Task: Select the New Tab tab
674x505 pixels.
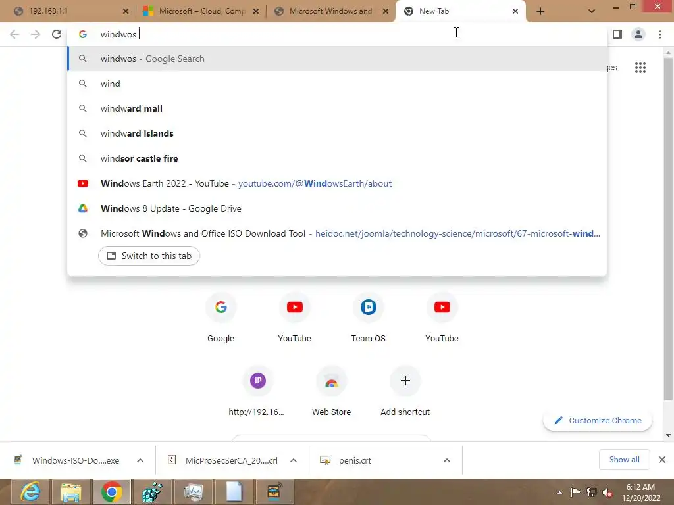Action: [460, 11]
